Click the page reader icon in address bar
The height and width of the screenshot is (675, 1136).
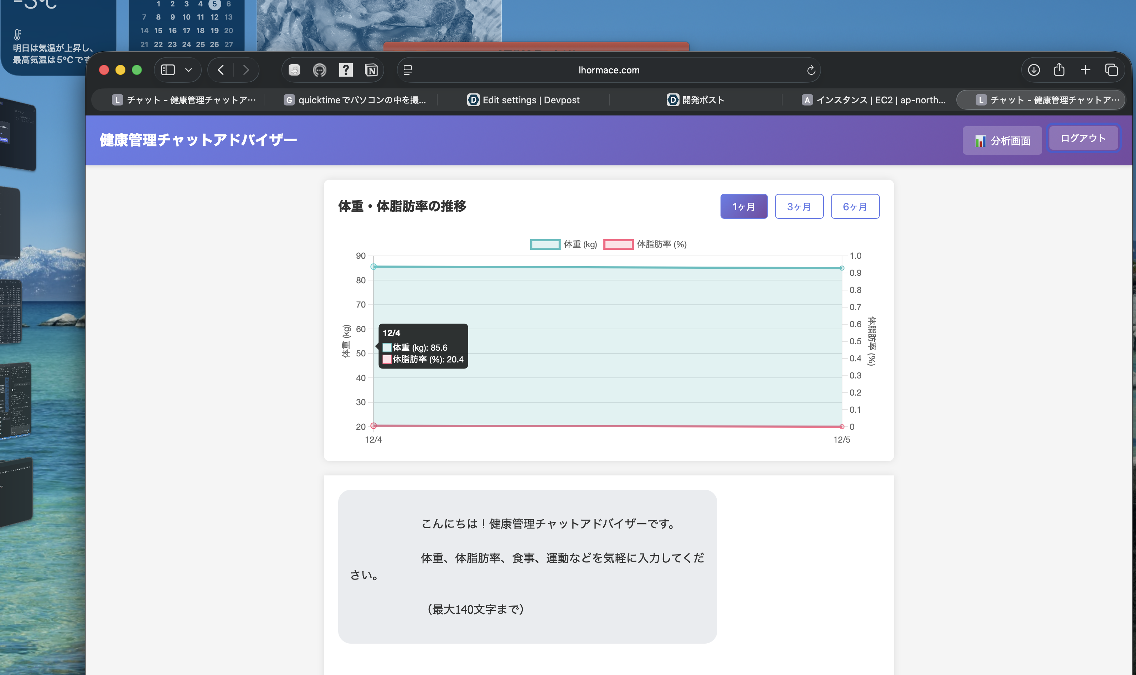[x=408, y=70]
